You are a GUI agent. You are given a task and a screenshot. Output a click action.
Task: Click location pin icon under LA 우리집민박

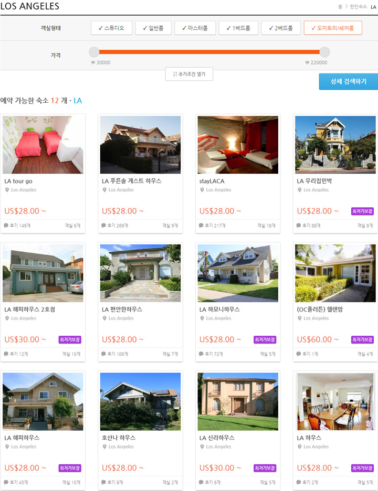299,190
